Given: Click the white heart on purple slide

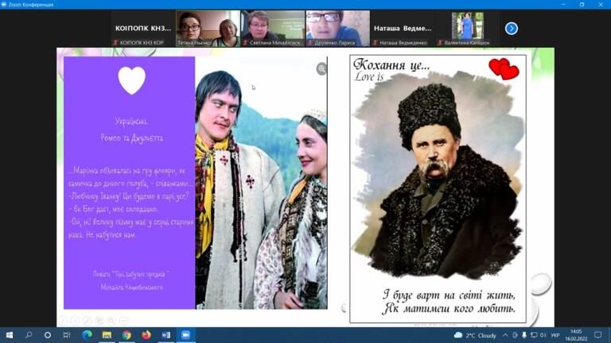Looking at the screenshot, I should point(132,80).
